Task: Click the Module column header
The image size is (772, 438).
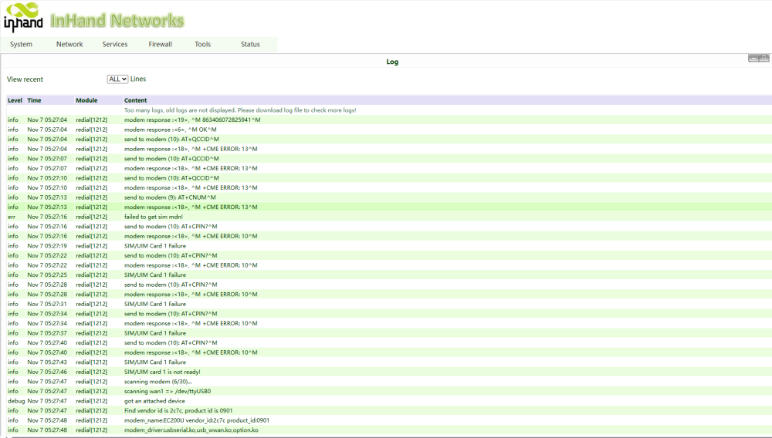Action: click(x=86, y=100)
